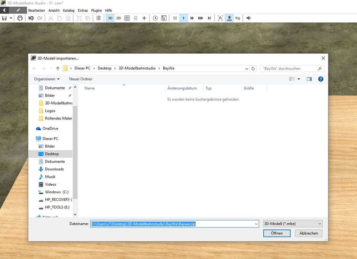Toggle the label display icon with letter A
This screenshot has width=357, height=259.
(x=220, y=18)
